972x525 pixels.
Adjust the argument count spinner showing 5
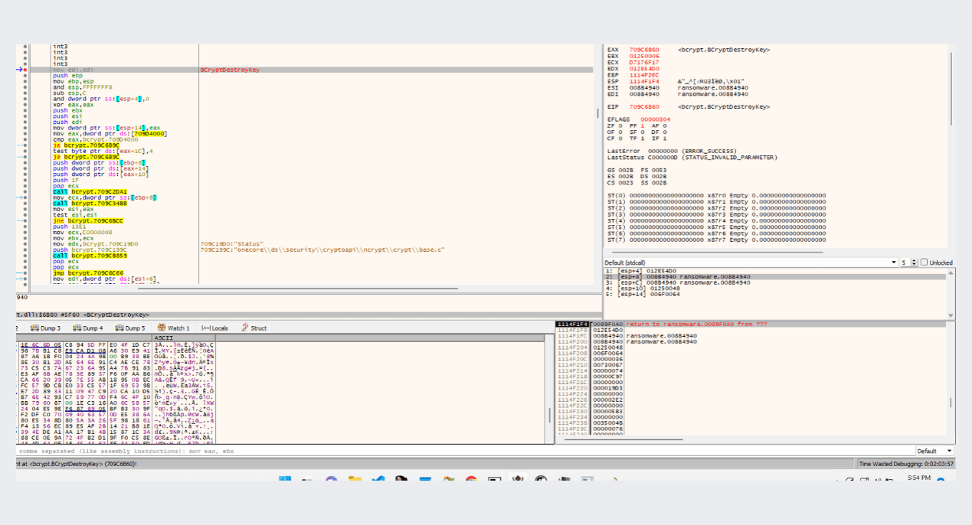click(x=908, y=262)
